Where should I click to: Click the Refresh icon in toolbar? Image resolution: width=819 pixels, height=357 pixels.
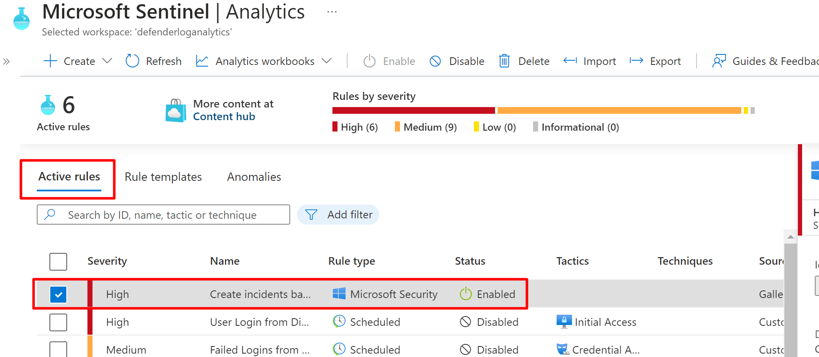pyautogui.click(x=132, y=61)
